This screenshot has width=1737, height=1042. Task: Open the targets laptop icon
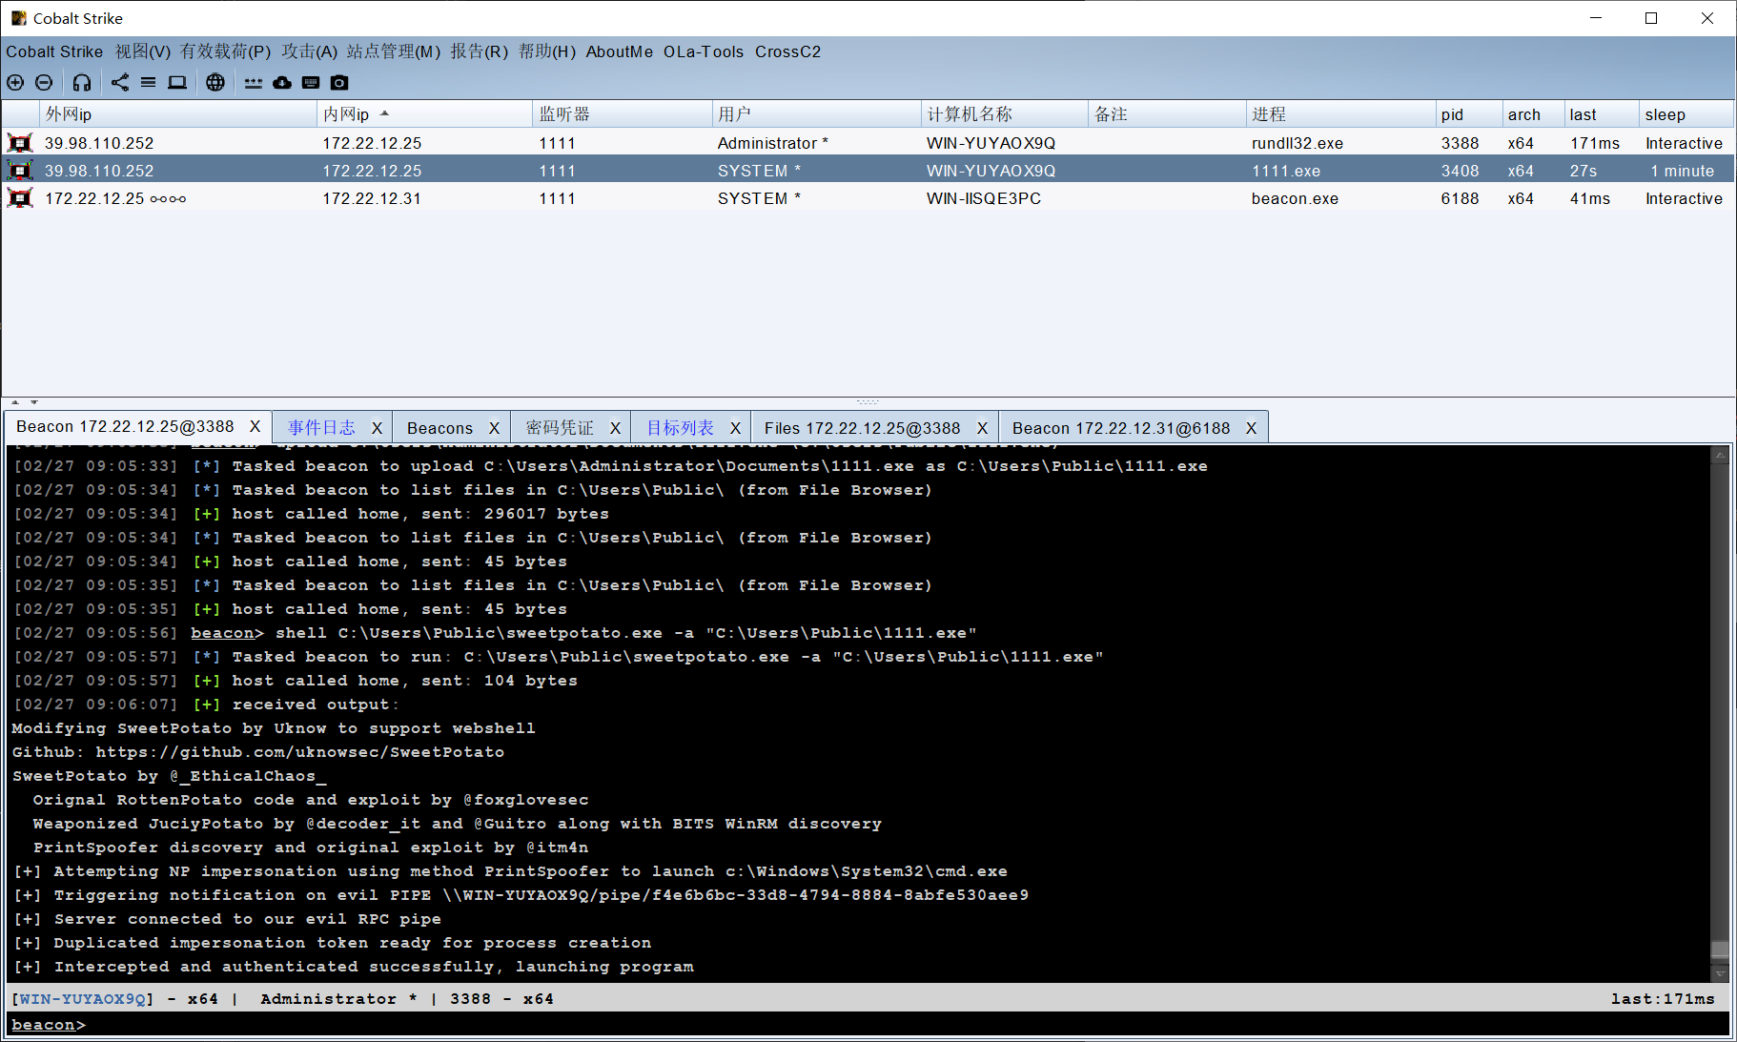[x=176, y=83]
